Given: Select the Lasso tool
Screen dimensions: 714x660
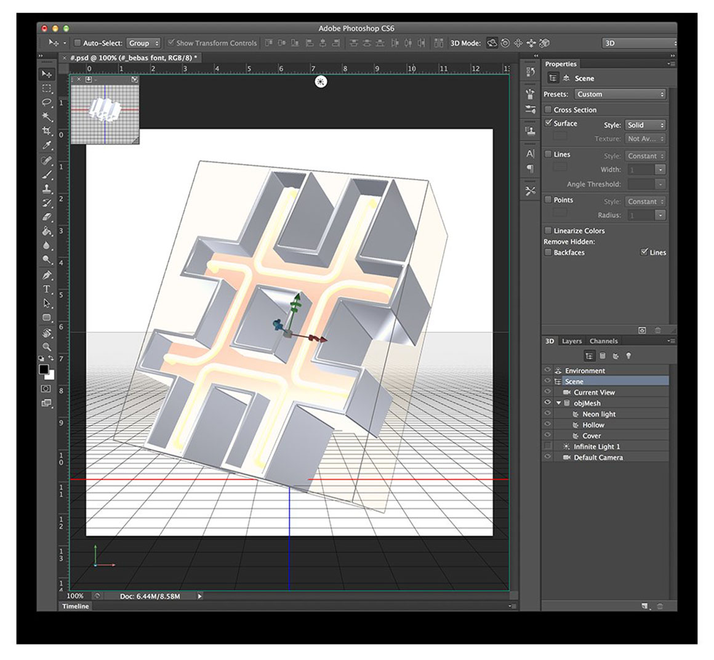Looking at the screenshot, I should coord(47,102).
